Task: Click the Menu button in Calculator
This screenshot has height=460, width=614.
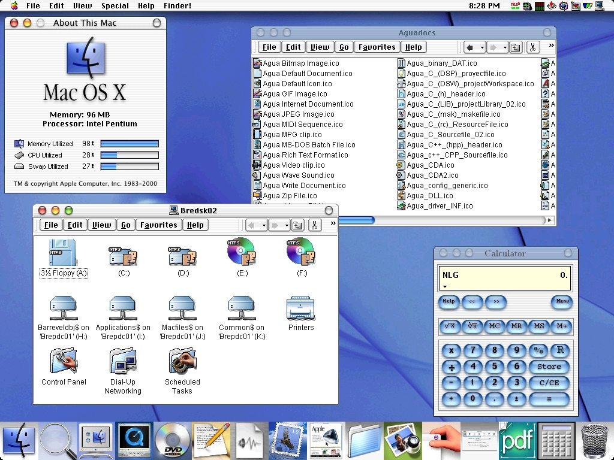Action: 562,301
